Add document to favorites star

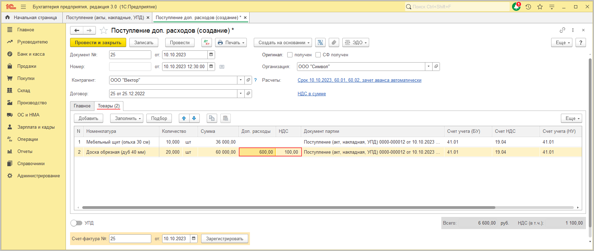pos(104,31)
